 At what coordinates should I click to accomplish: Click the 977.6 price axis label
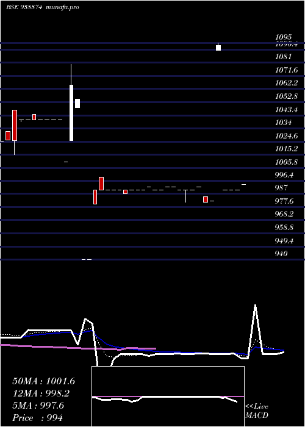click(x=285, y=201)
